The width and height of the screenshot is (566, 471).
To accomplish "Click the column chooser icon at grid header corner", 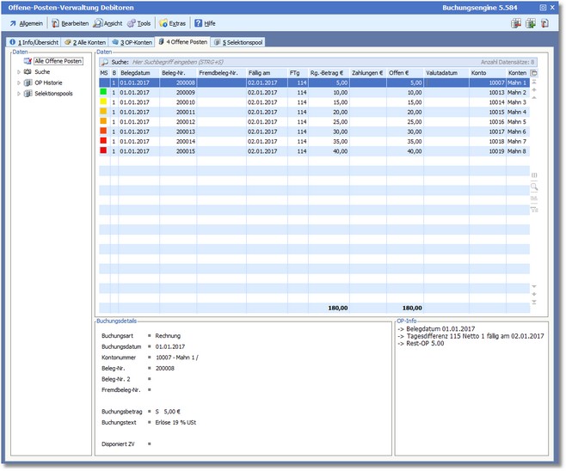I will click(534, 73).
